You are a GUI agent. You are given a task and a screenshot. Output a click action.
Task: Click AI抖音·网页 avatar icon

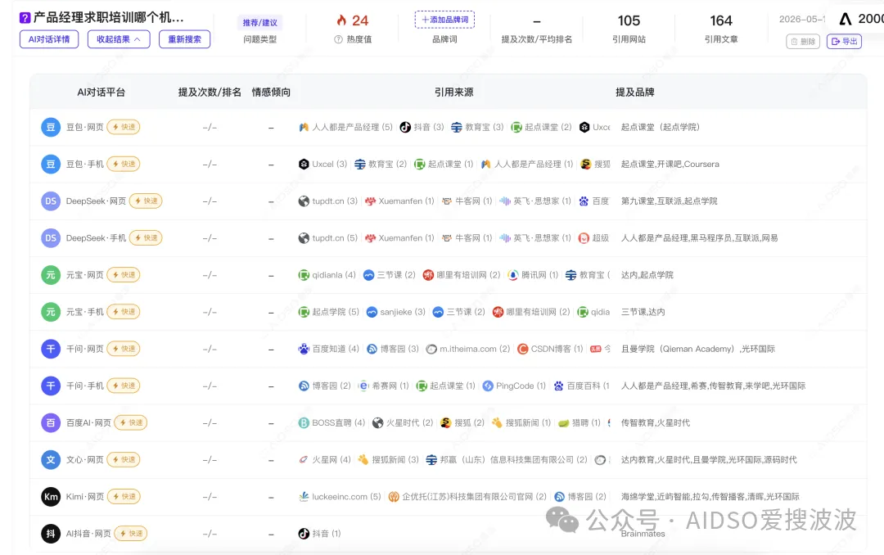[x=51, y=534]
